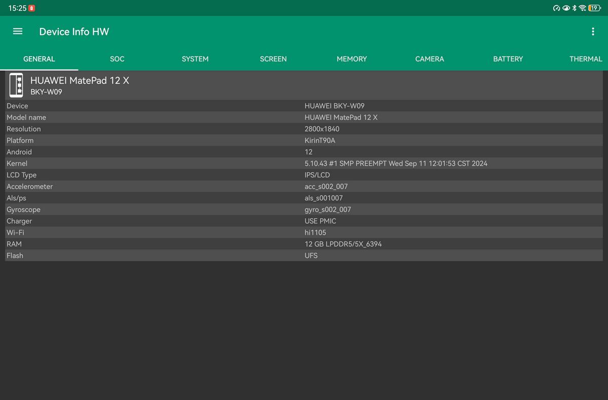This screenshot has height=400, width=608.
Task: Open the hamburger navigation menu
Action: (x=18, y=31)
